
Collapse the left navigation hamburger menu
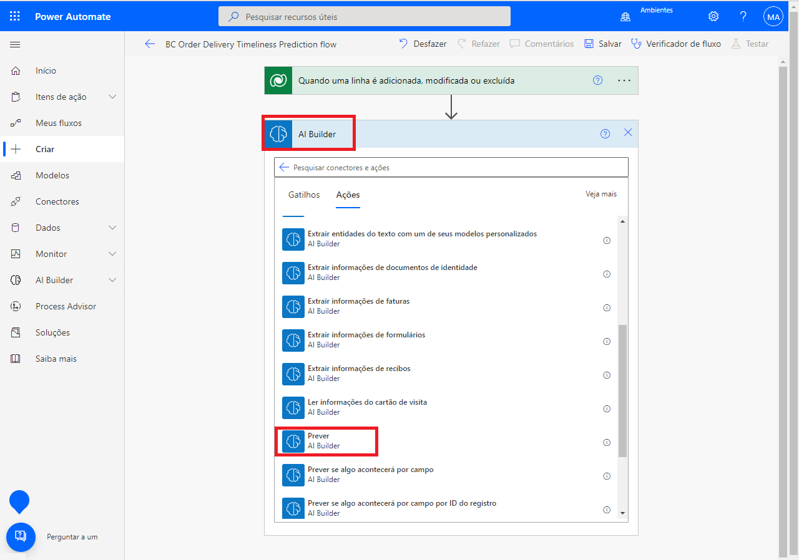pyautogui.click(x=15, y=44)
